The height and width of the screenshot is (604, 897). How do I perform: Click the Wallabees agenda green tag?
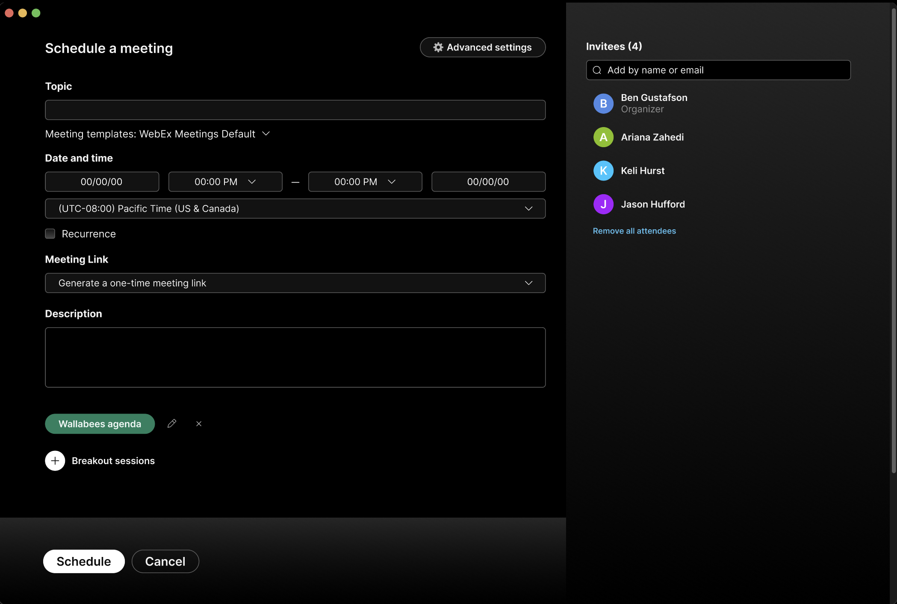click(x=100, y=423)
